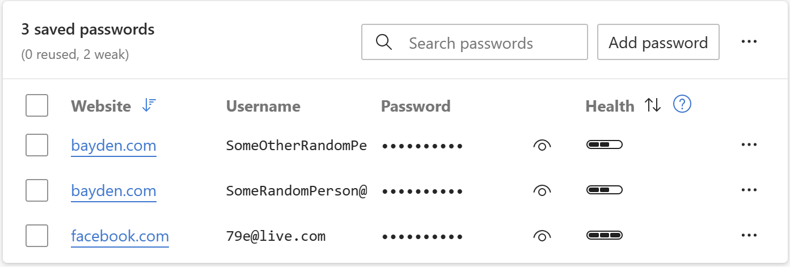This screenshot has height=268, width=790.
Task: Open more actions for facebook.com entry
Action: point(749,235)
